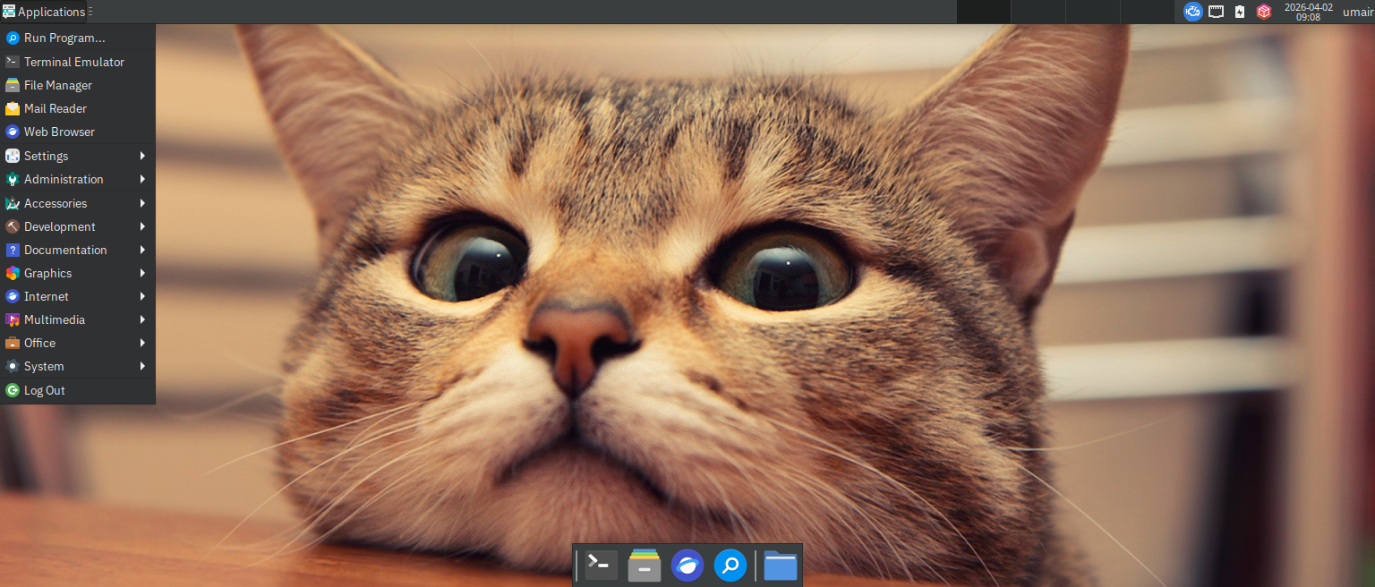The image size is (1375, 587).
Task: Expand the Development category
Action: click(x=78, y=226)
